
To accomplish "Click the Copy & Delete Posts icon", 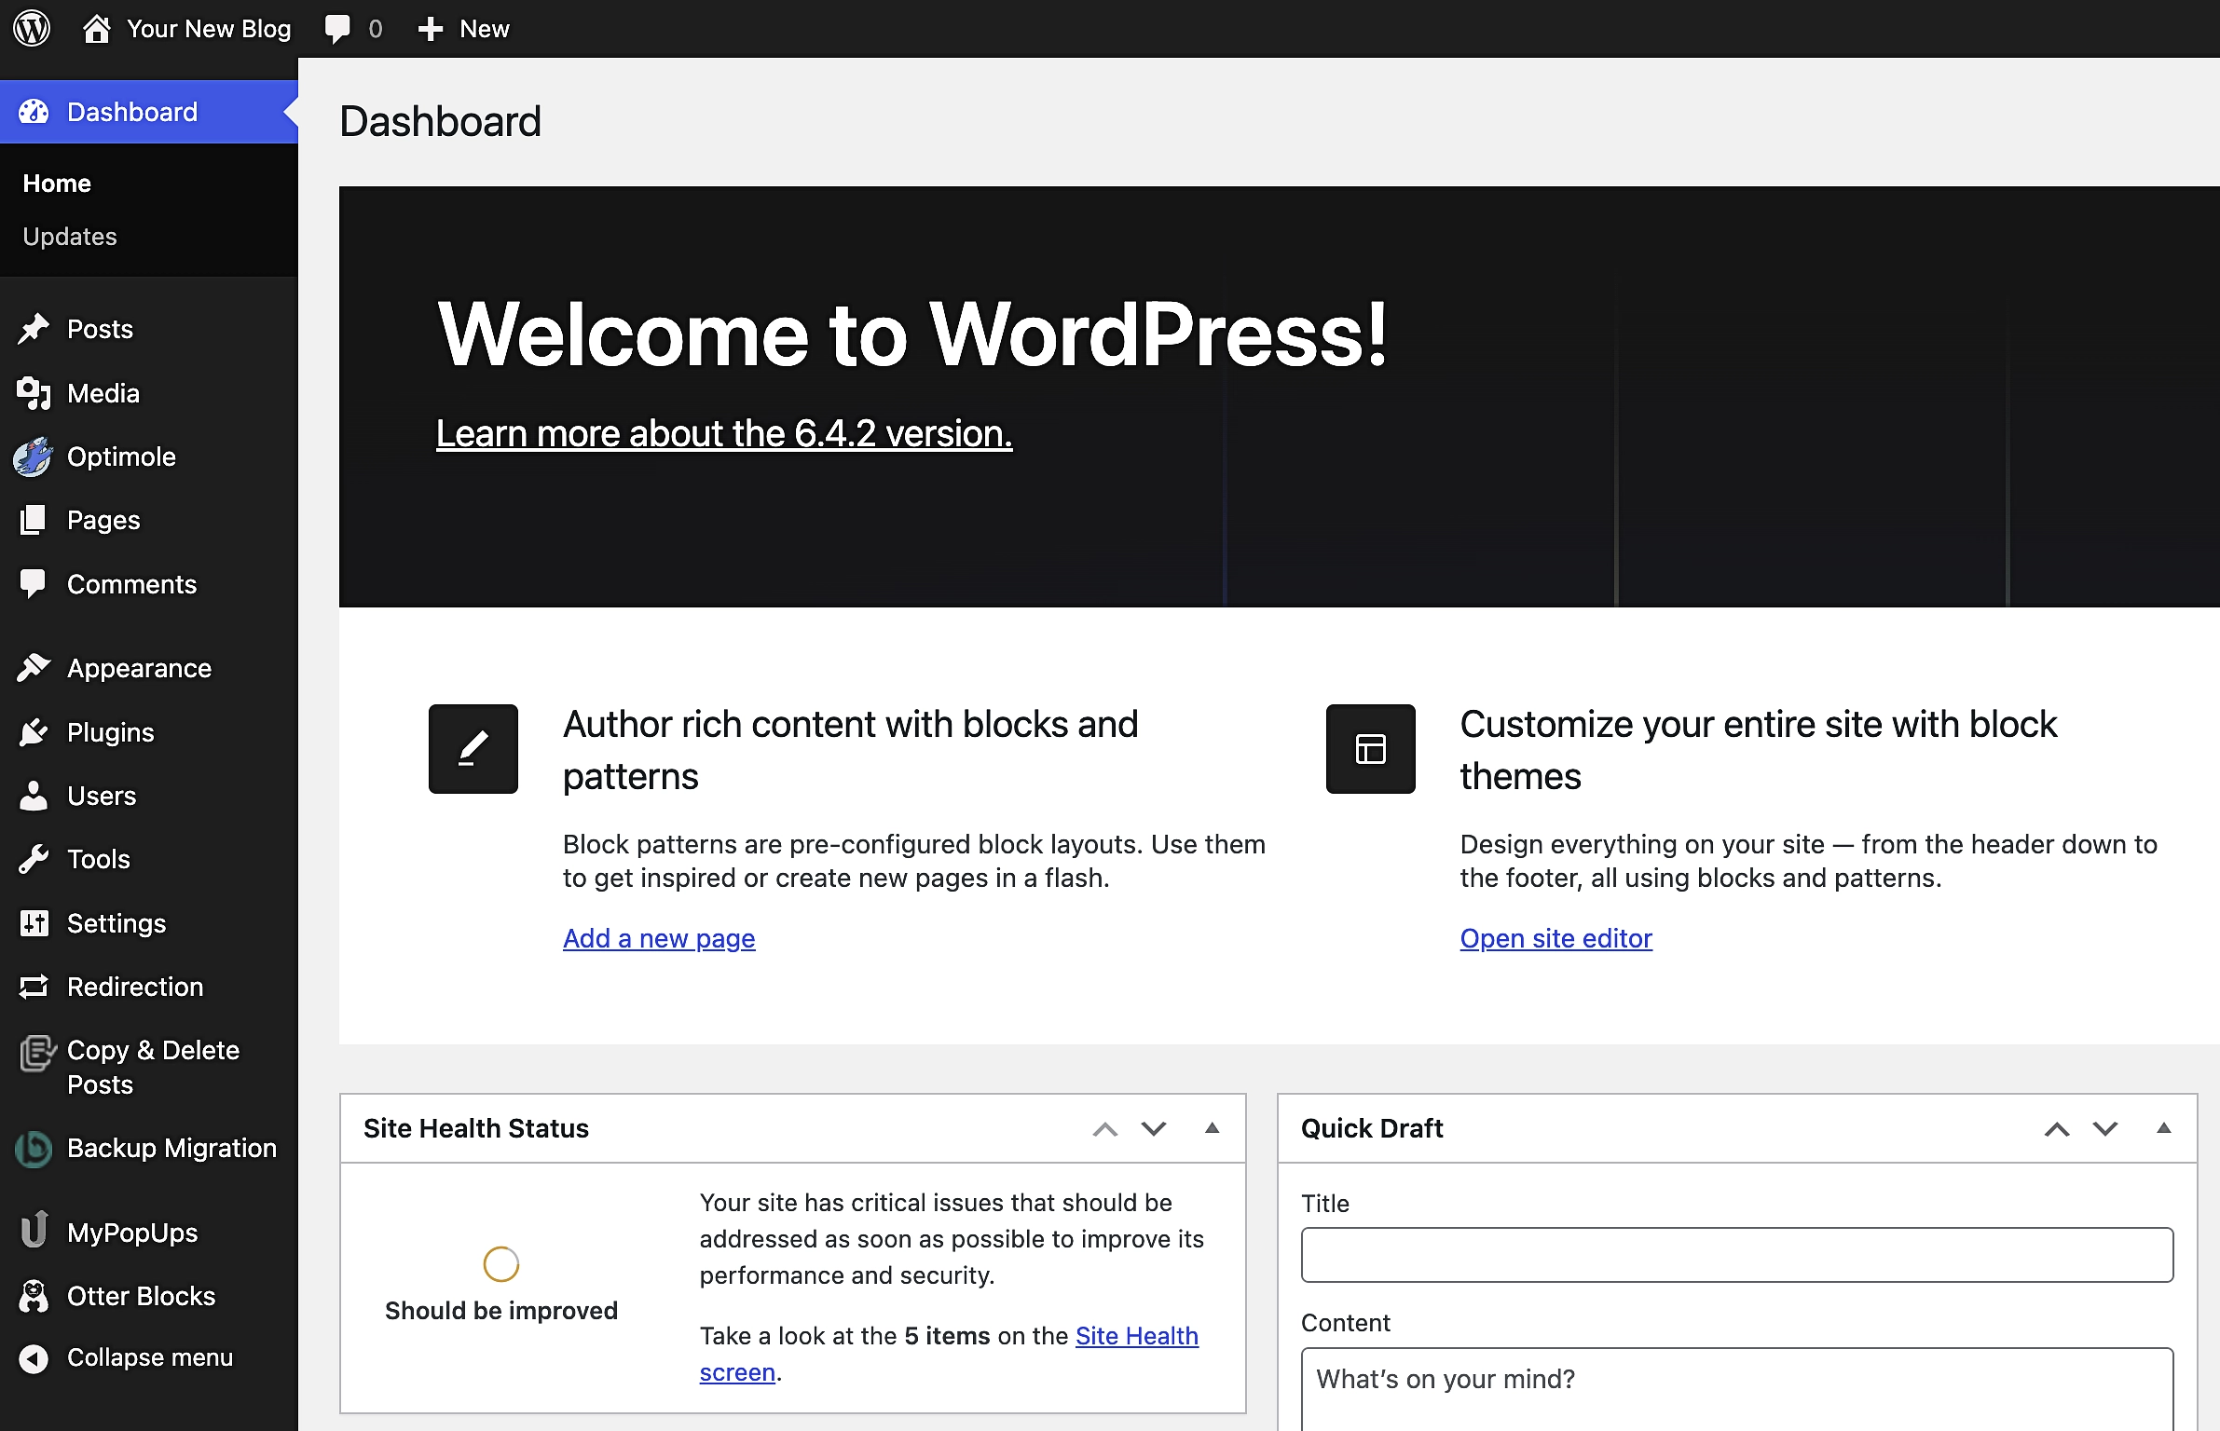I will click(34, 1056).
